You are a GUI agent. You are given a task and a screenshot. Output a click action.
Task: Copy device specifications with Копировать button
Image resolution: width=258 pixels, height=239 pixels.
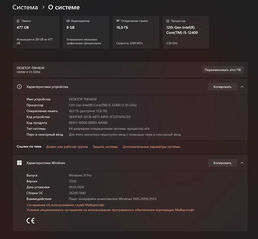[x=222, y=87]
